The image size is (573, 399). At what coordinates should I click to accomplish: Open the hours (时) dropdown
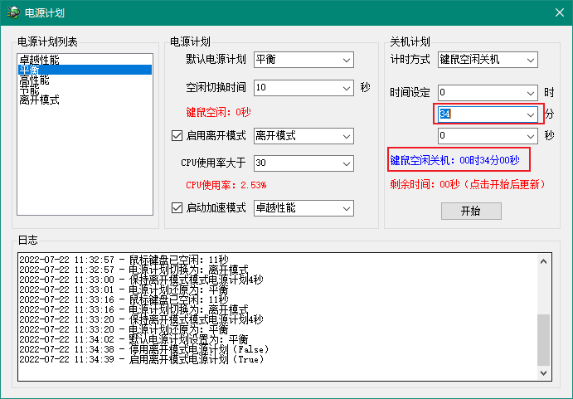pyautogui.click(x=488, y=93)
